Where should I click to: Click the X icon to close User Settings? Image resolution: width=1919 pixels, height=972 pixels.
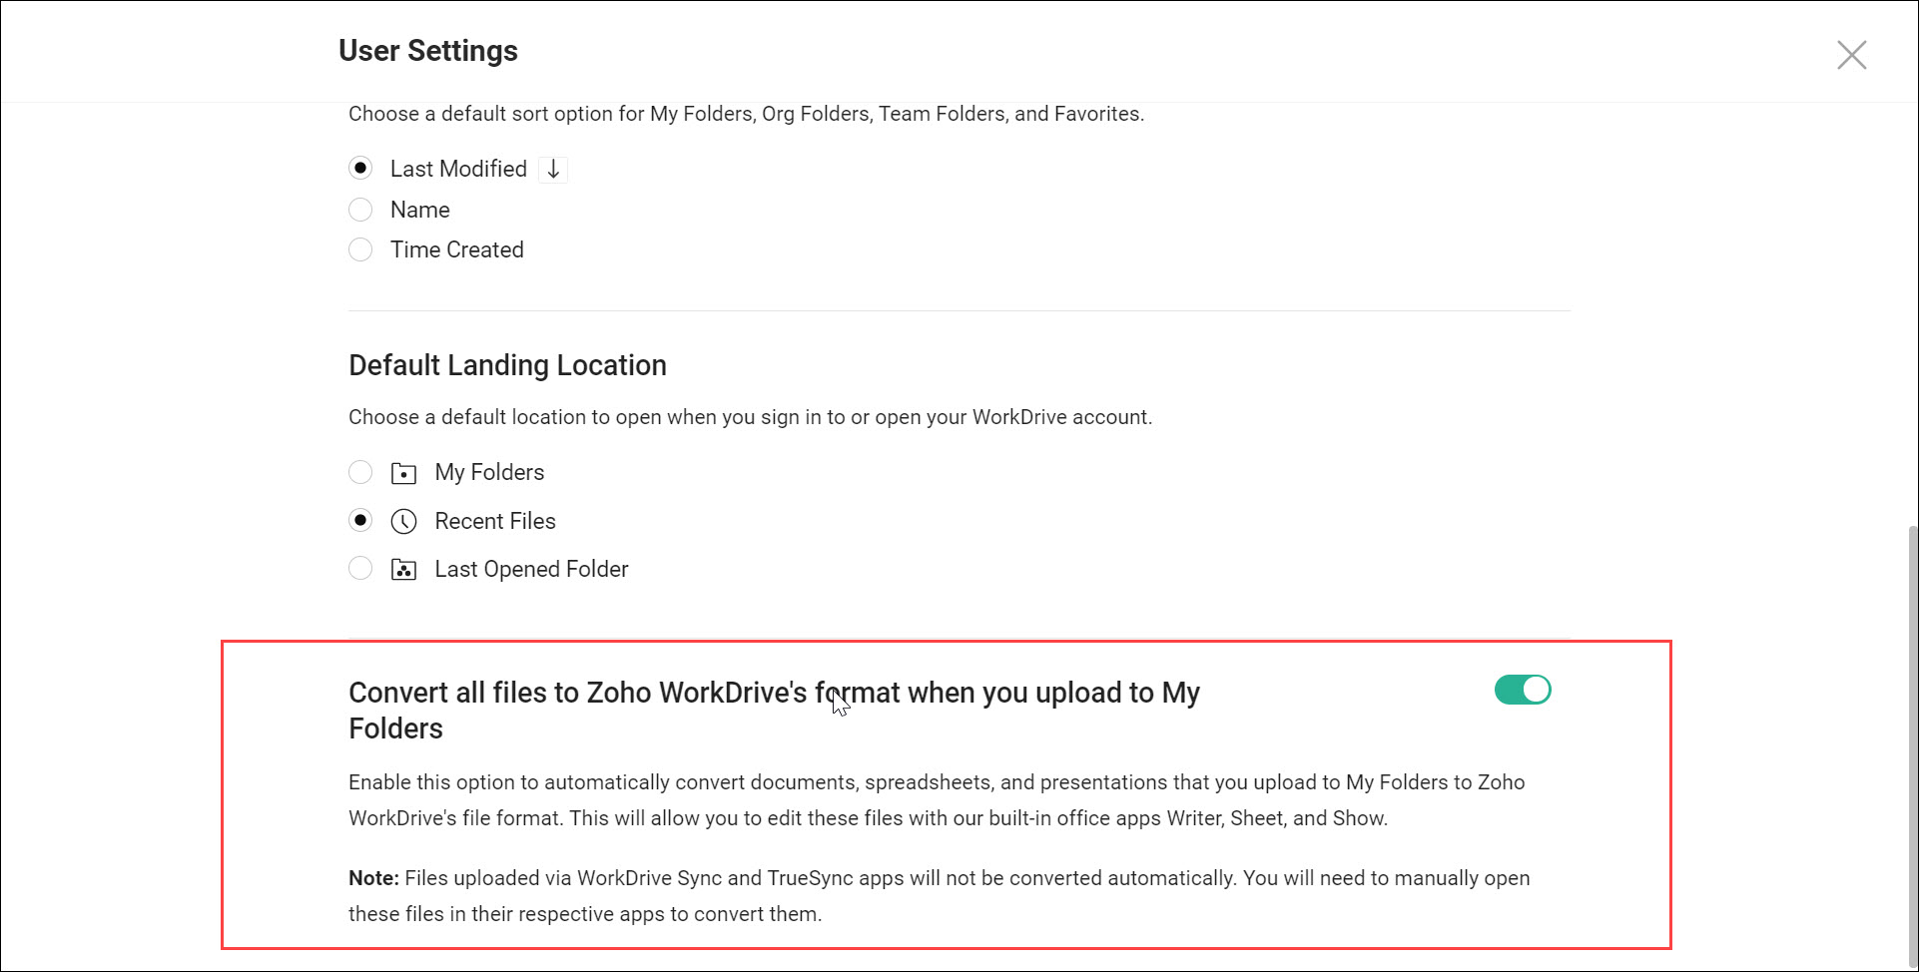(1852, 55)
